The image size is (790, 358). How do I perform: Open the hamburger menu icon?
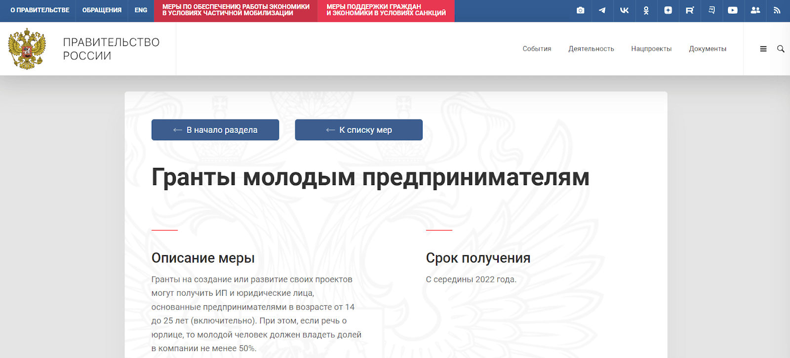coord(763,49)
